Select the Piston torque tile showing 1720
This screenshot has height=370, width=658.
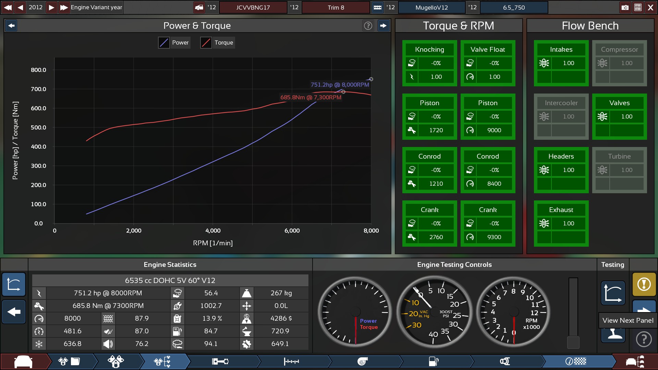point(429,116)
